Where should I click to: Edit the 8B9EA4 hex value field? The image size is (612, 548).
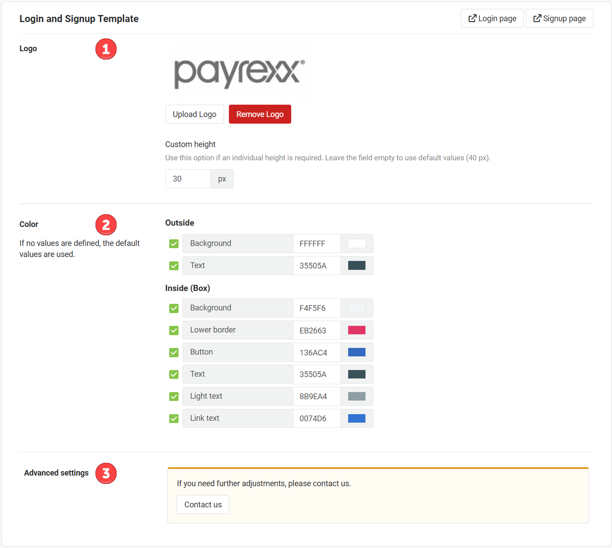coord(317,397)
